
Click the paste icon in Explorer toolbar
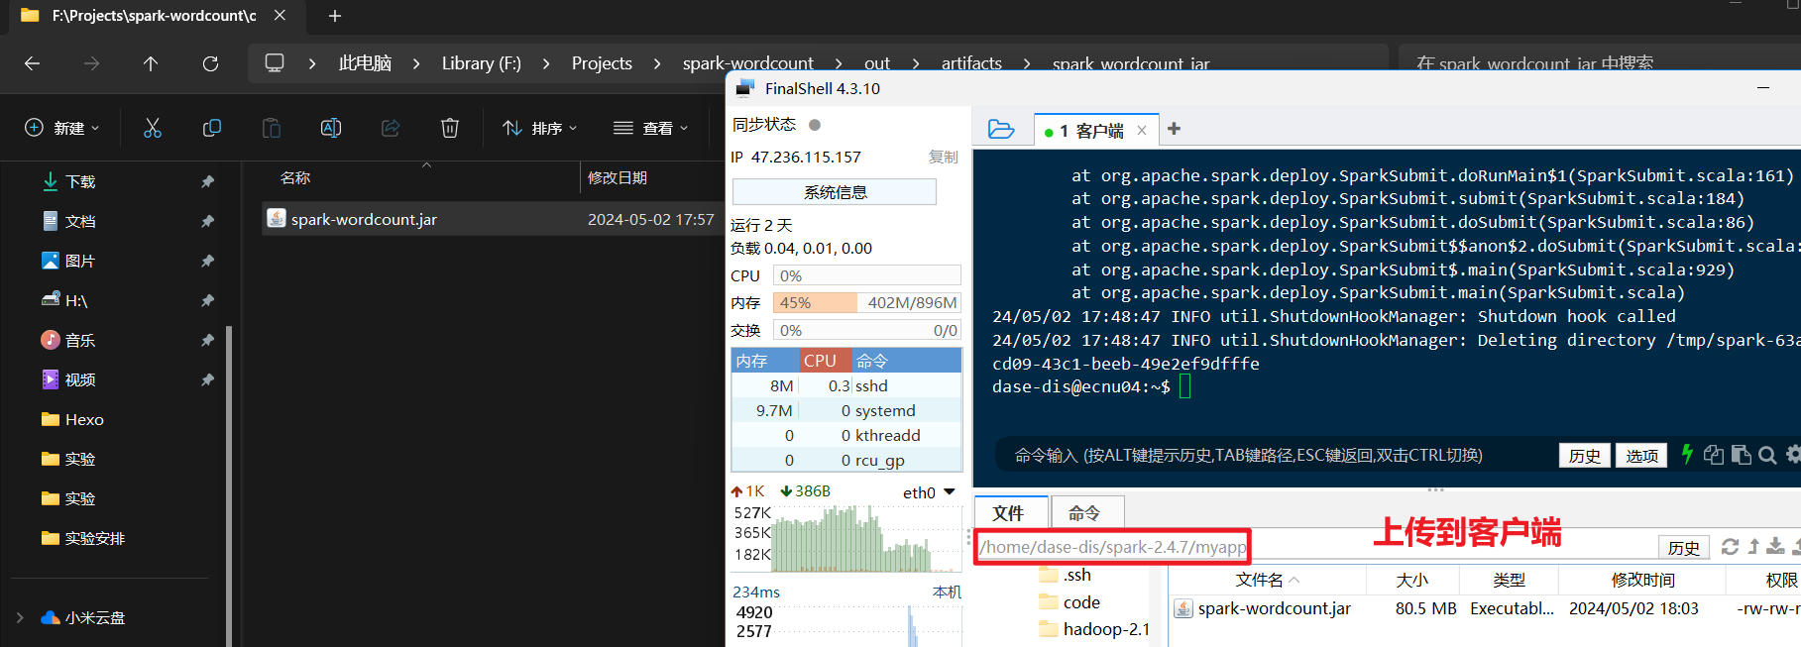pyautogui.click(x=272, y=128)
